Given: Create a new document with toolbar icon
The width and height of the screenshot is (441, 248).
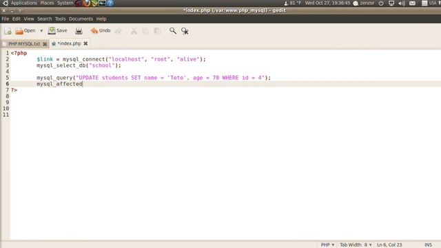Looking at the screenshot, I should pyautogui.click(x=8, y=31).
